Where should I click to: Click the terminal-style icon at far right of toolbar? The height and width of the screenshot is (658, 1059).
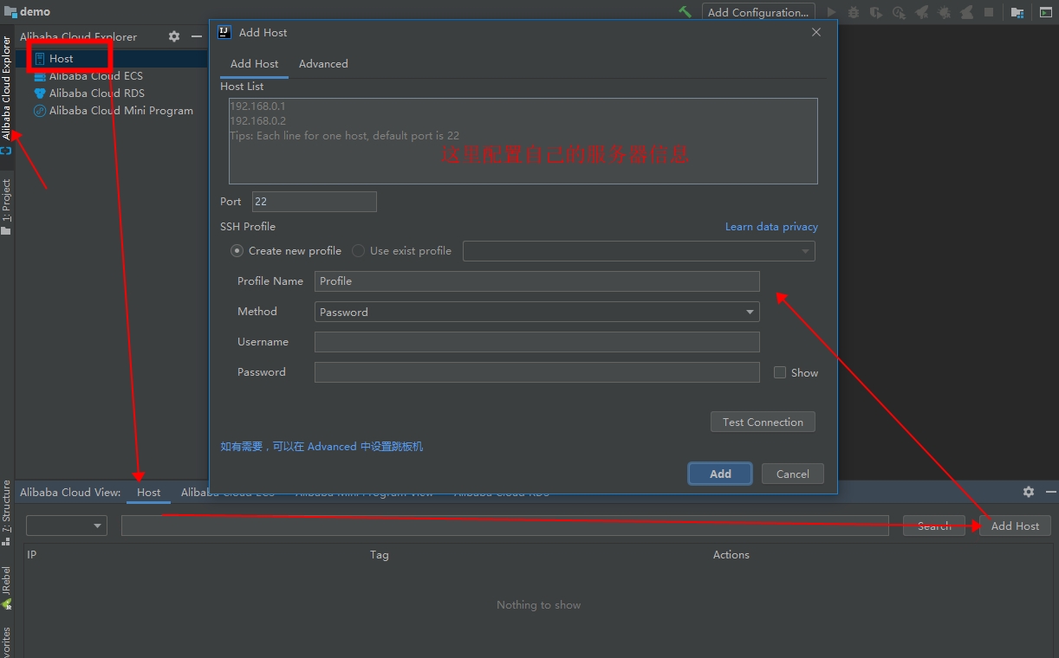(x=1041, y=12)
